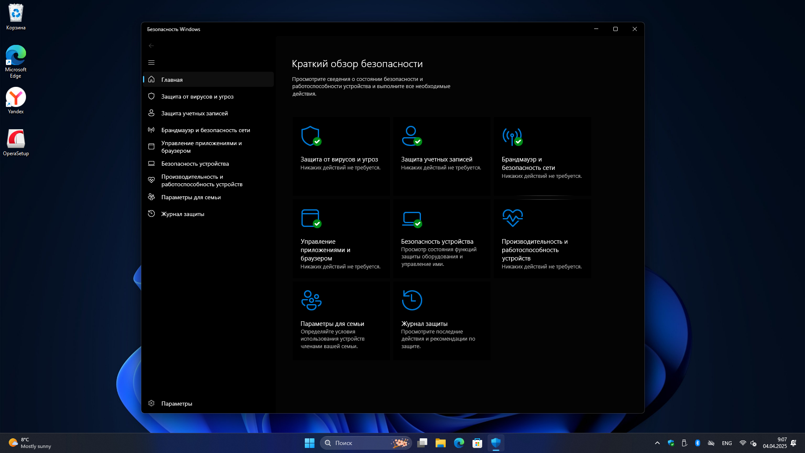
Task: Click protection history clock tile icon
Action: click(411, 300)
